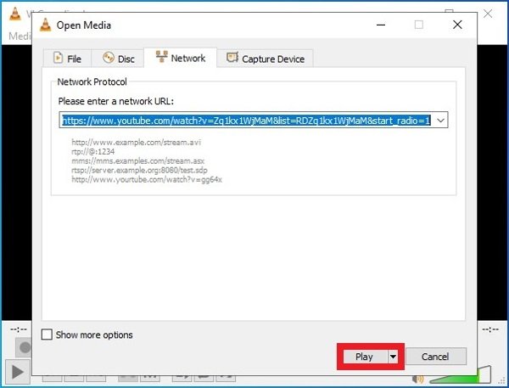Click the record button in VLC main window
The height and width of the screenshot is (388, 509).
[x=25, y=347]
